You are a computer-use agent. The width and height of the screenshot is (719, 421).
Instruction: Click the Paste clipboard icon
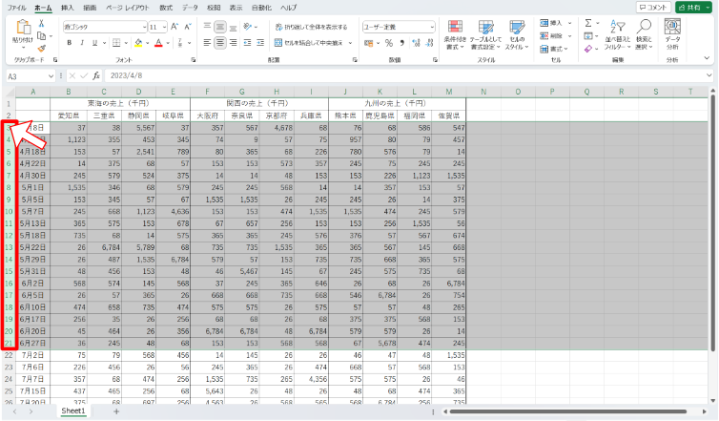pos(23,28)
